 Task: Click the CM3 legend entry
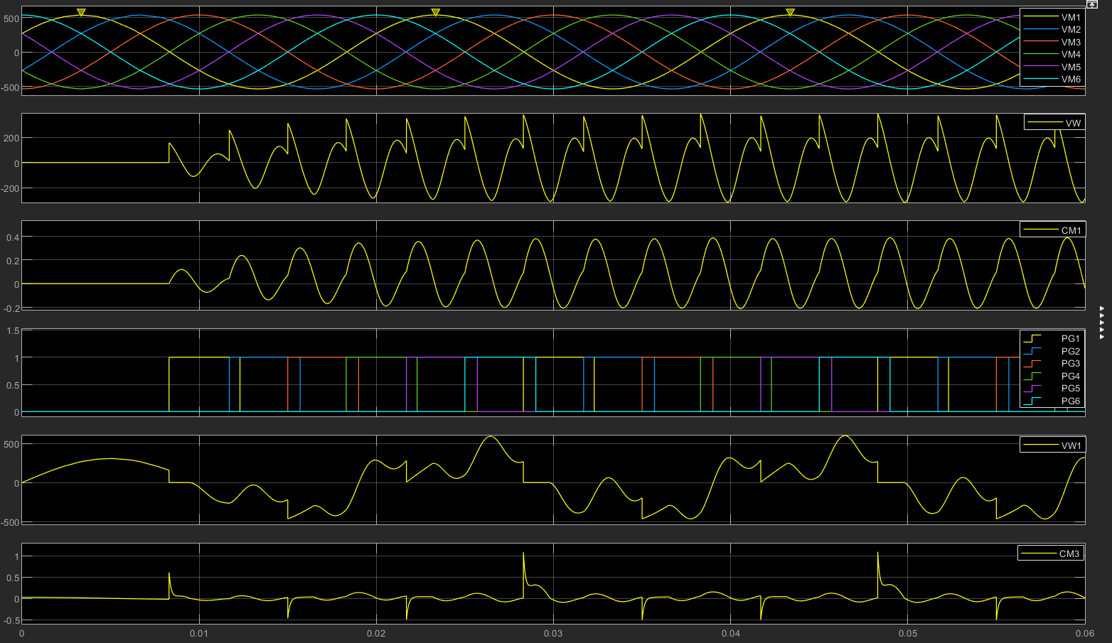[1051, 553]
